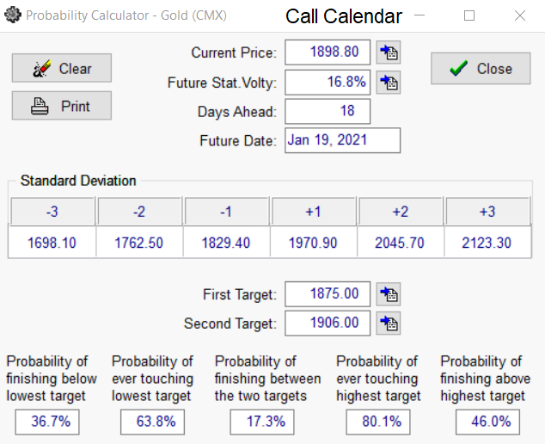Viewport: 545px width, 444px height.
Task: Click the Print button
Action: click(x=62, y=106)
